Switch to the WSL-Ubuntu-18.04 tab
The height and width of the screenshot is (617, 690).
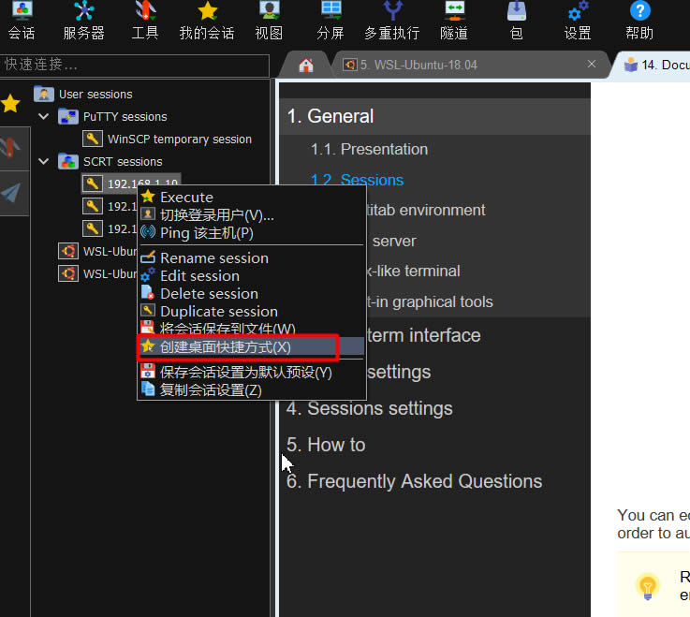(x=465, y=65)
